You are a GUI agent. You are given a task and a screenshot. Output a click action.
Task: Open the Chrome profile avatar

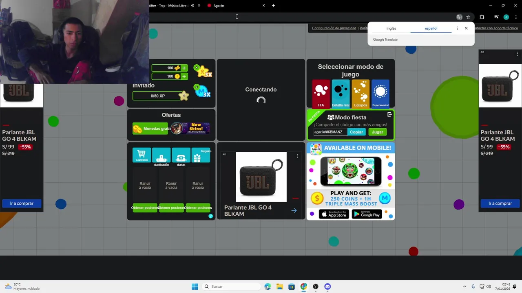(x=506, y=17)
